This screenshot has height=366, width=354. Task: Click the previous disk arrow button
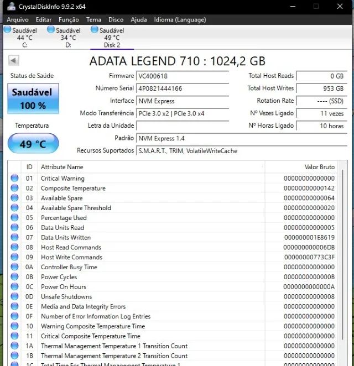click(13, 61)
